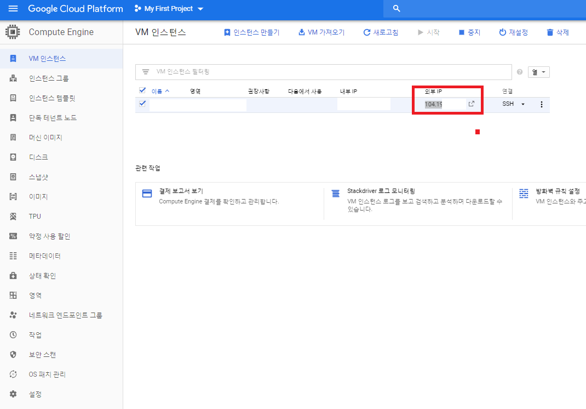Click the 약정 사용 할인 percent icon
Screen dimensions: 586x409
[x=13, y=236]
